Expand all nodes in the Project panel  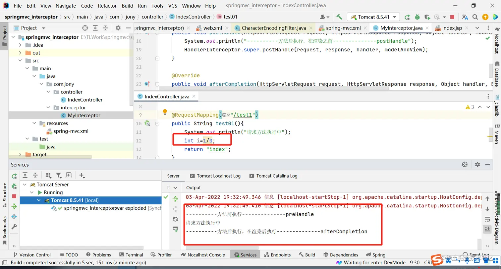[95, 28]
